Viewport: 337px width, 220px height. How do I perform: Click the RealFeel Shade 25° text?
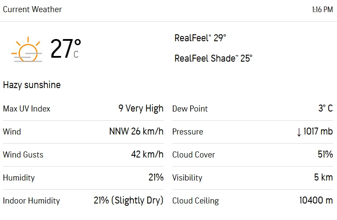(x=213, y=58)
